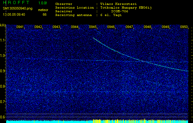Screen dimensions: 193x123
Task: Click the ICOM-706 receiver text
Action: coord(120,11)
